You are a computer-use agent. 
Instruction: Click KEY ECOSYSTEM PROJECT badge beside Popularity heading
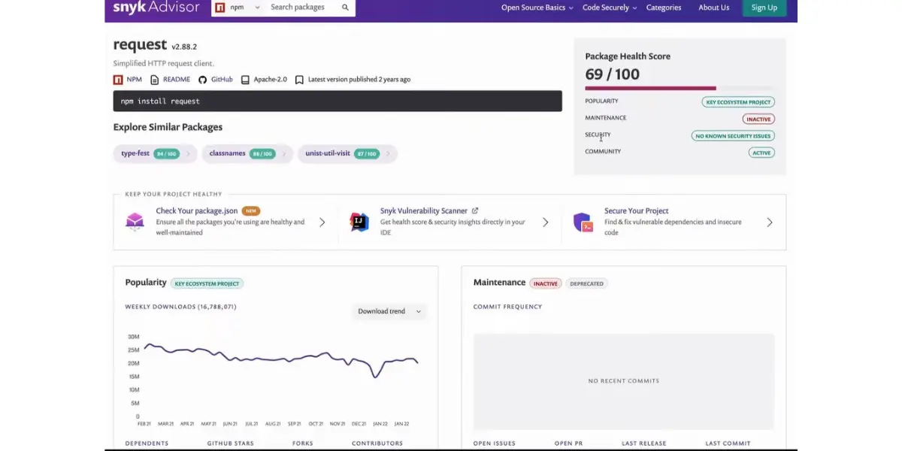click(x=207, y=283)
